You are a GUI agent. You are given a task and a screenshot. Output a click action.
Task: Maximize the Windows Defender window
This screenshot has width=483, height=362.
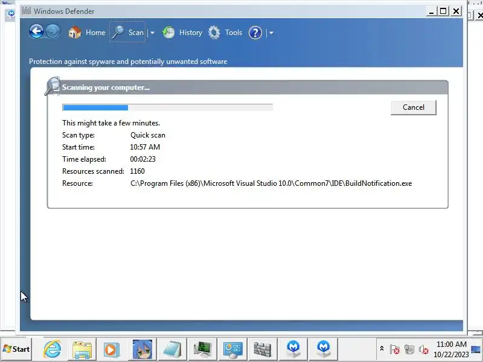pyautogui.click(x=443, y=11)
